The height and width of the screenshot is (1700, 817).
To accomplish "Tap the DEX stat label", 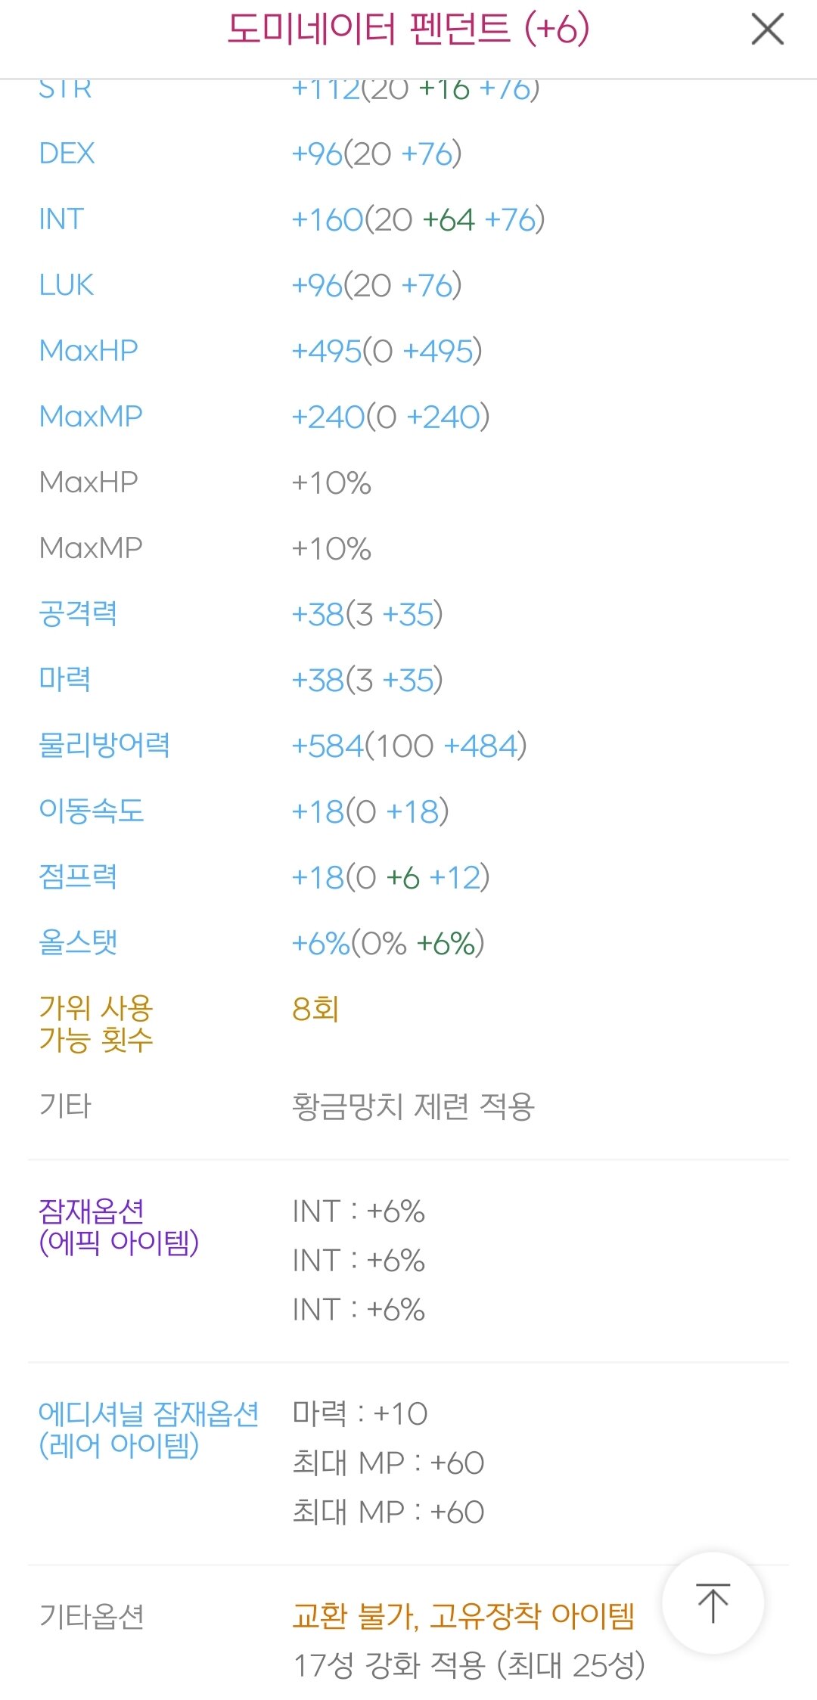I will point(67,154).
